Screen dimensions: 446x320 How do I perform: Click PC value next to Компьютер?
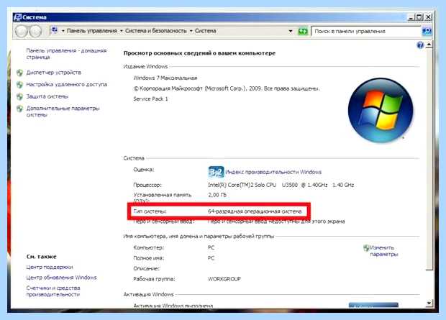pyautogui.click(x=211, y=248)
